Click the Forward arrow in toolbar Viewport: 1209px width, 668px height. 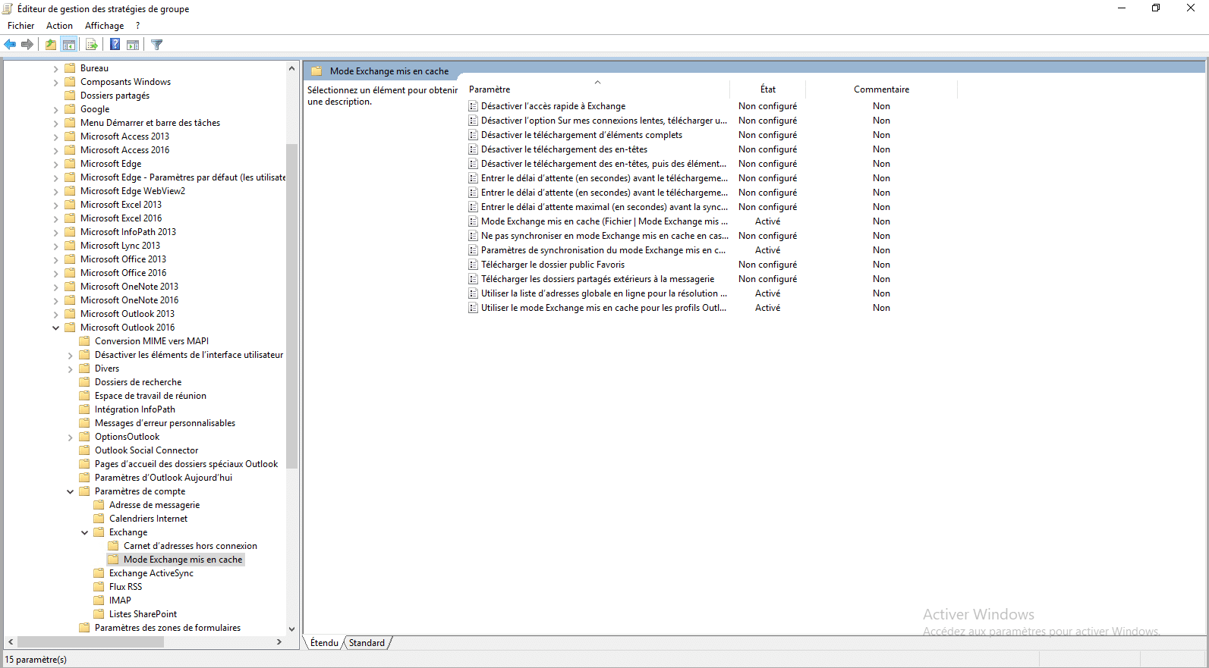tap(27, 45)
